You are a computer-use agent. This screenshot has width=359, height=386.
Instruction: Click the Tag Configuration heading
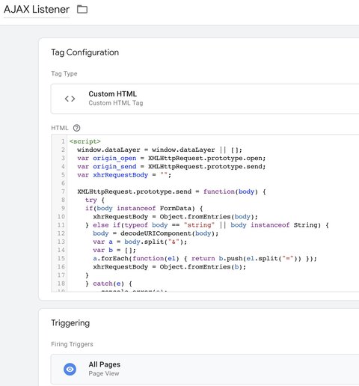tap(85, 52)
